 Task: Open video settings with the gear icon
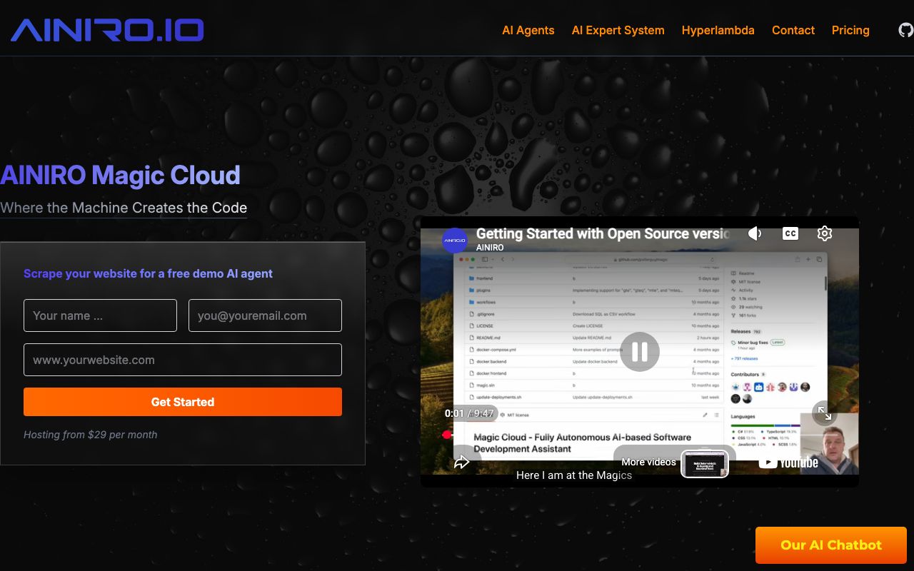pos(825,233)
